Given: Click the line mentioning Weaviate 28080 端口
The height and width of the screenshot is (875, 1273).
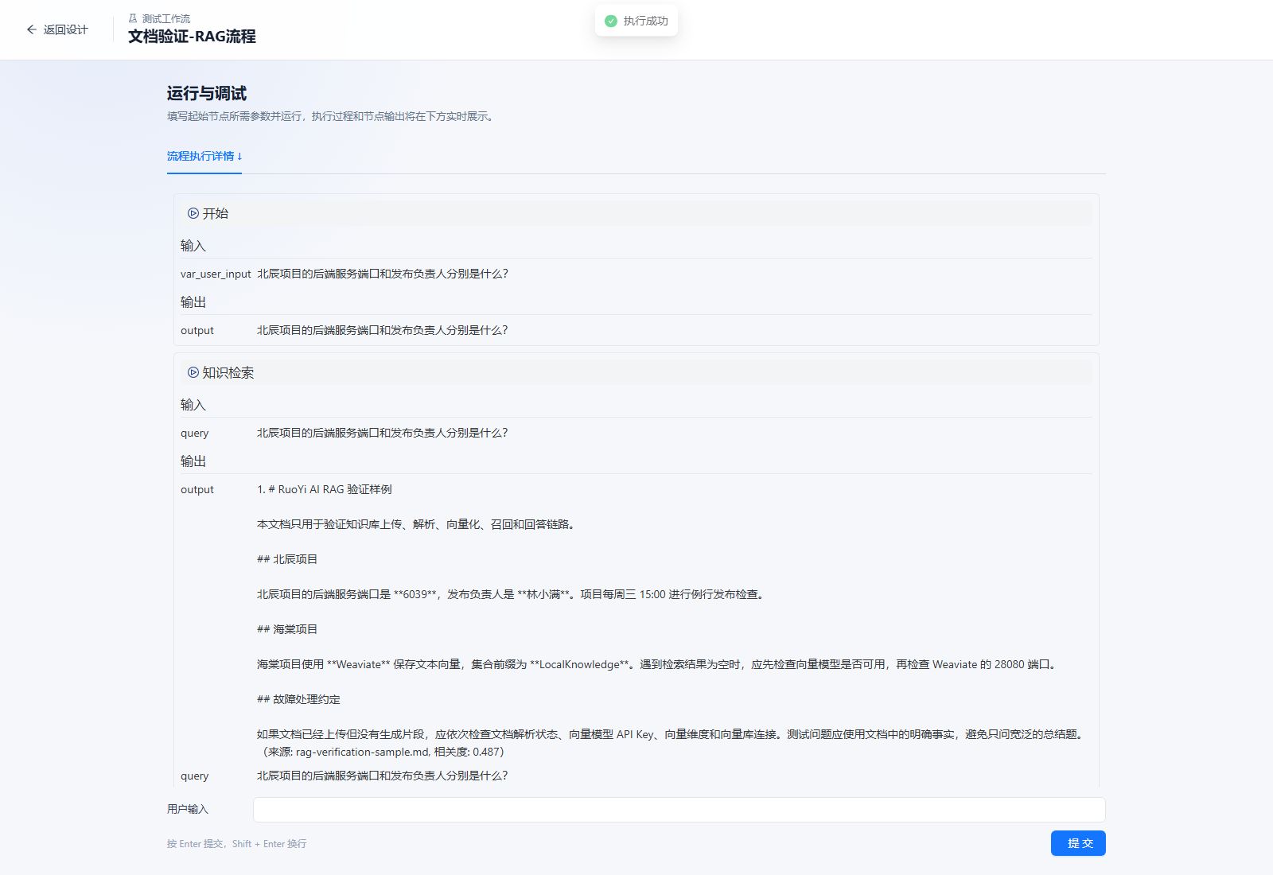Looking at the screenshot, I should [659, 664].
